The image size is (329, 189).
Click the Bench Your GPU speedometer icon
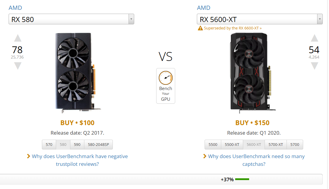(165, 78)
